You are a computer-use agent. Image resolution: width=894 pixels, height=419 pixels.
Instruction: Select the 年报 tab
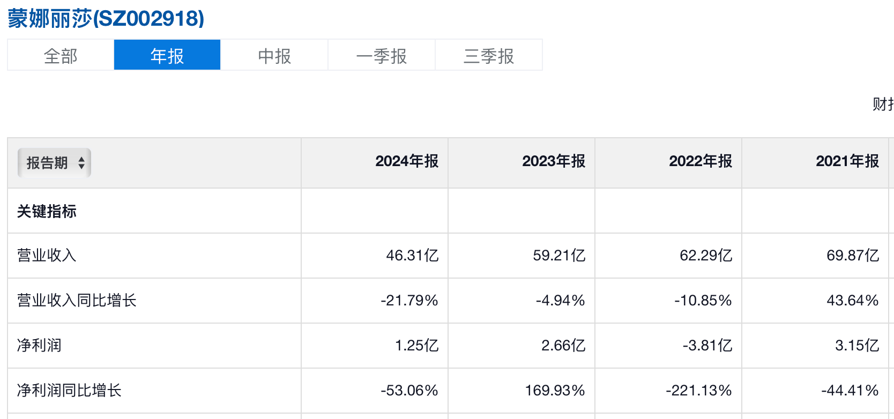tap(167, 55)
